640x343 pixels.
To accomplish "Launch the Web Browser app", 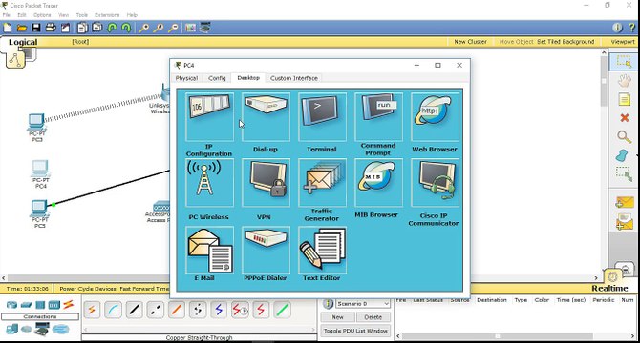I will [435, 117].
